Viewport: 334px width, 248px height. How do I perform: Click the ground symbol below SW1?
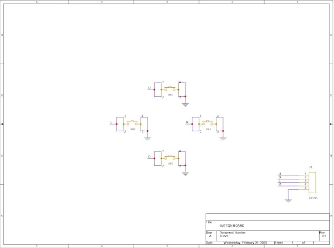tap(185, 105)
